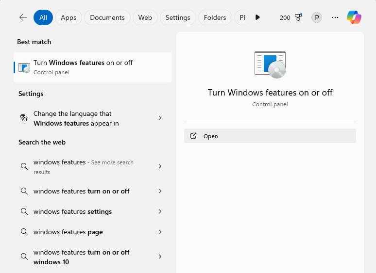
Task: Choose the Settings filter tab
Action: click(178, 17)
